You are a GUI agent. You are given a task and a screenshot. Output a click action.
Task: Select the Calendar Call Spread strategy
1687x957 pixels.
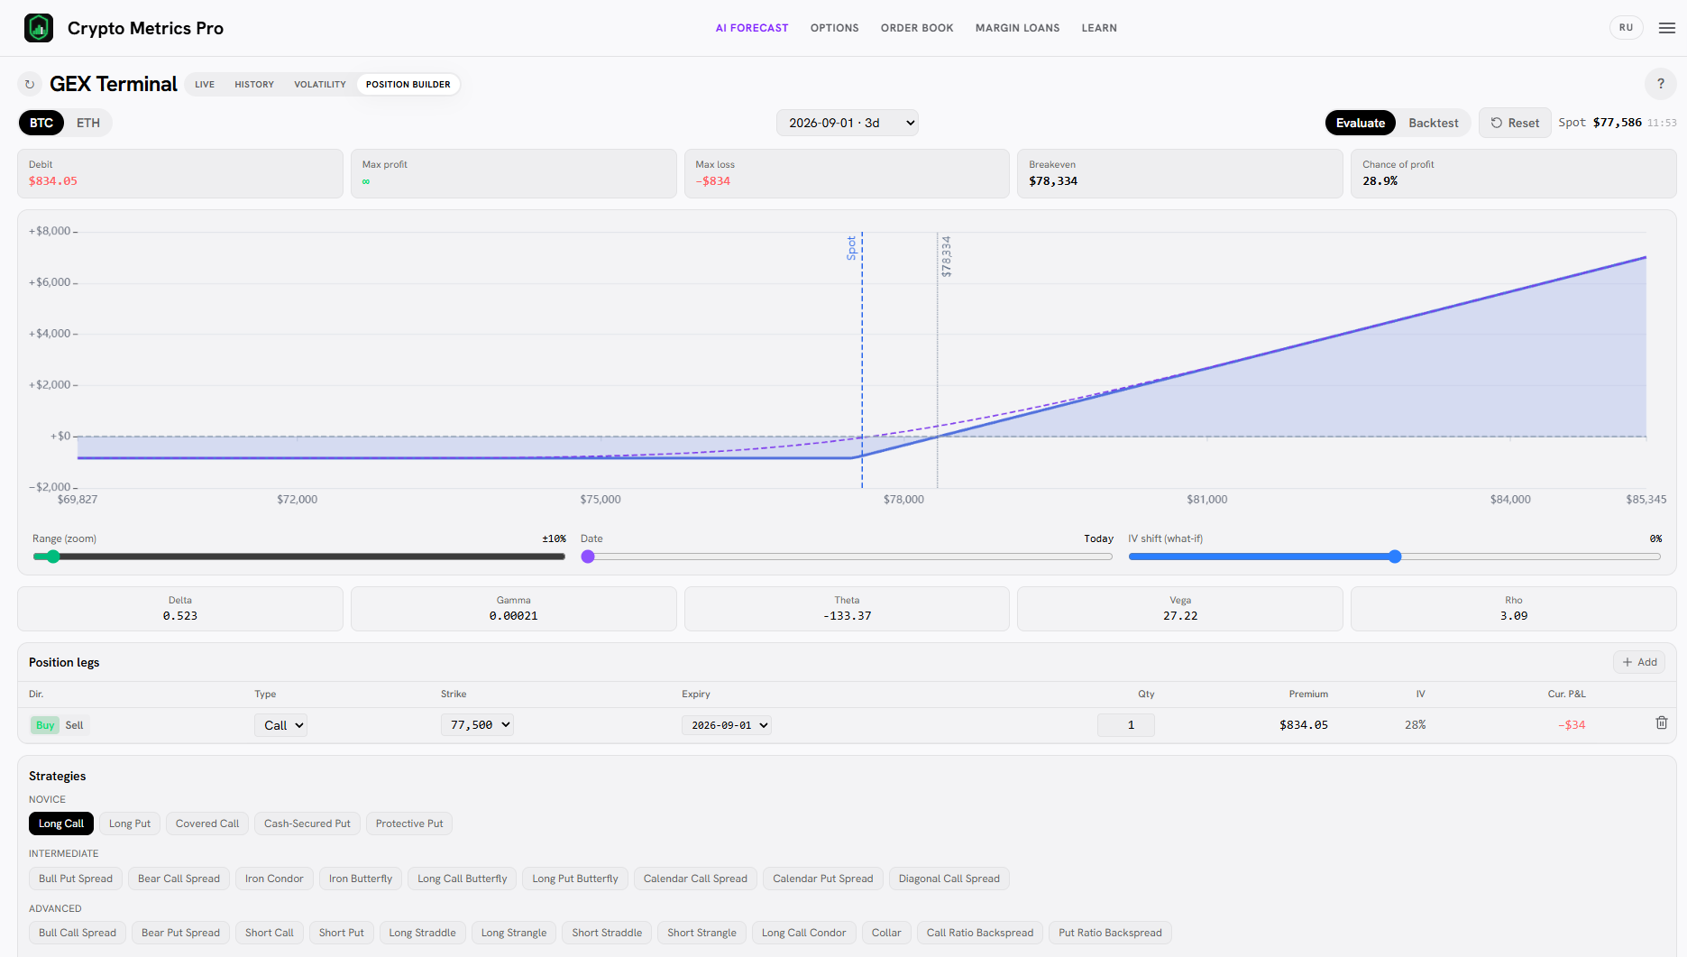click(695, 879)
